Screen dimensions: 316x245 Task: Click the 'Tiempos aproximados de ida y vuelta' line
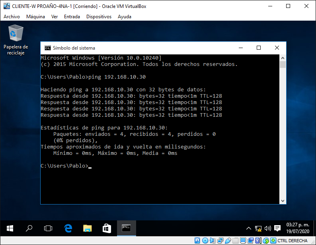(x=123, y=147)
